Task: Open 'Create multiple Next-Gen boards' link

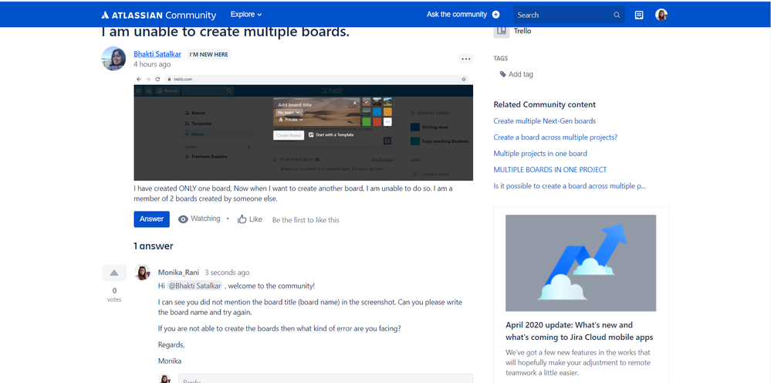Action: click(x=545, y=121)
